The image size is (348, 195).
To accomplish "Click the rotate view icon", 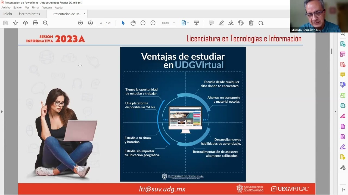I will click(x=261, y=23).
